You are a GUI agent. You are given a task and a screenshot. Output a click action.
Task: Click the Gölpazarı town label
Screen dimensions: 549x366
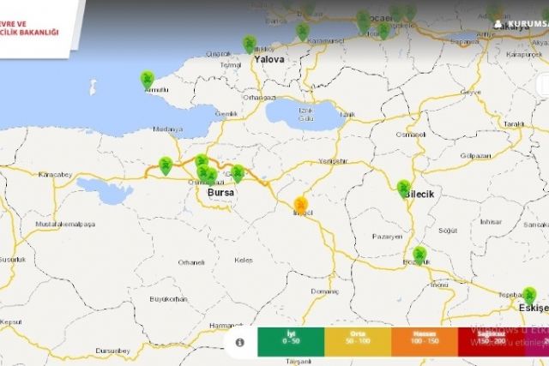(475, 156)
